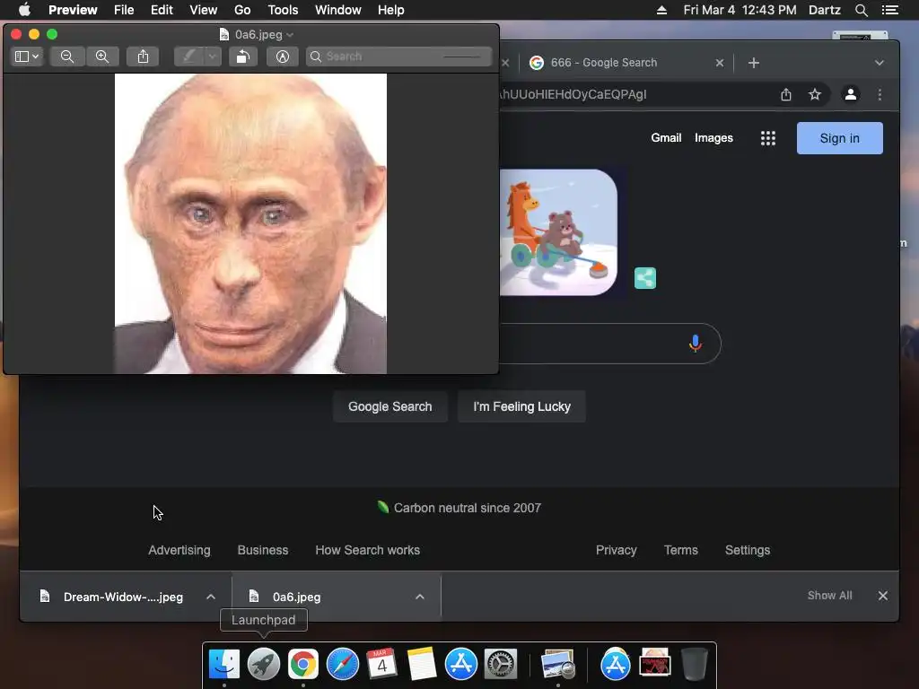This screenshot has width=919, height=689.
Task: Open the Trash in the Dock
Action: (695, 664)
